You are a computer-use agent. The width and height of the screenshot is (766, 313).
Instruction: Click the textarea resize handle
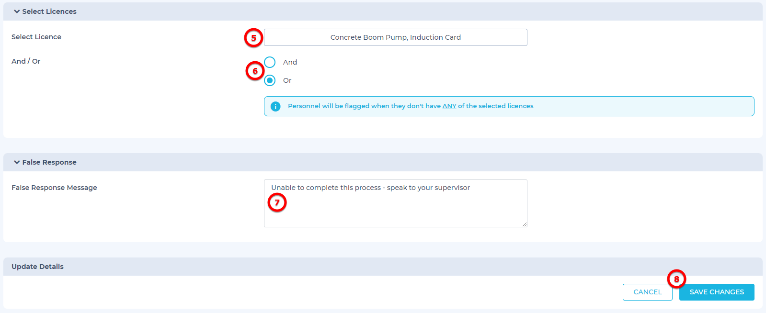pos(525,224)
